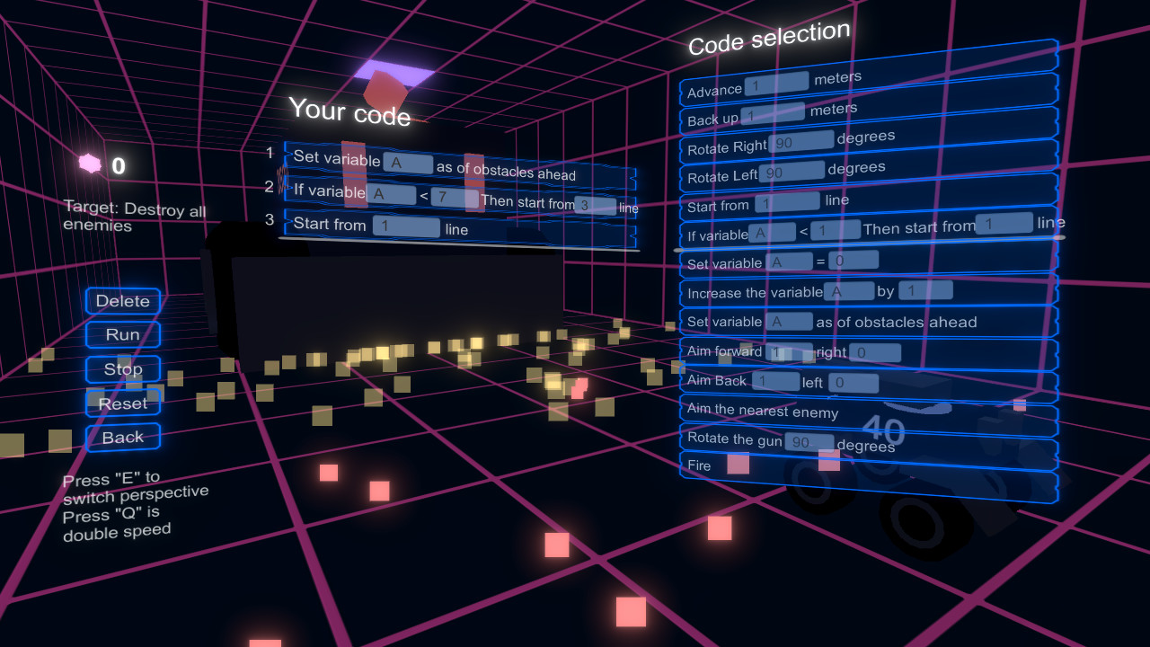Click variable A field in Your code line 2
Viewport: 1150px width, 647px height.
[x=392, y=193]
